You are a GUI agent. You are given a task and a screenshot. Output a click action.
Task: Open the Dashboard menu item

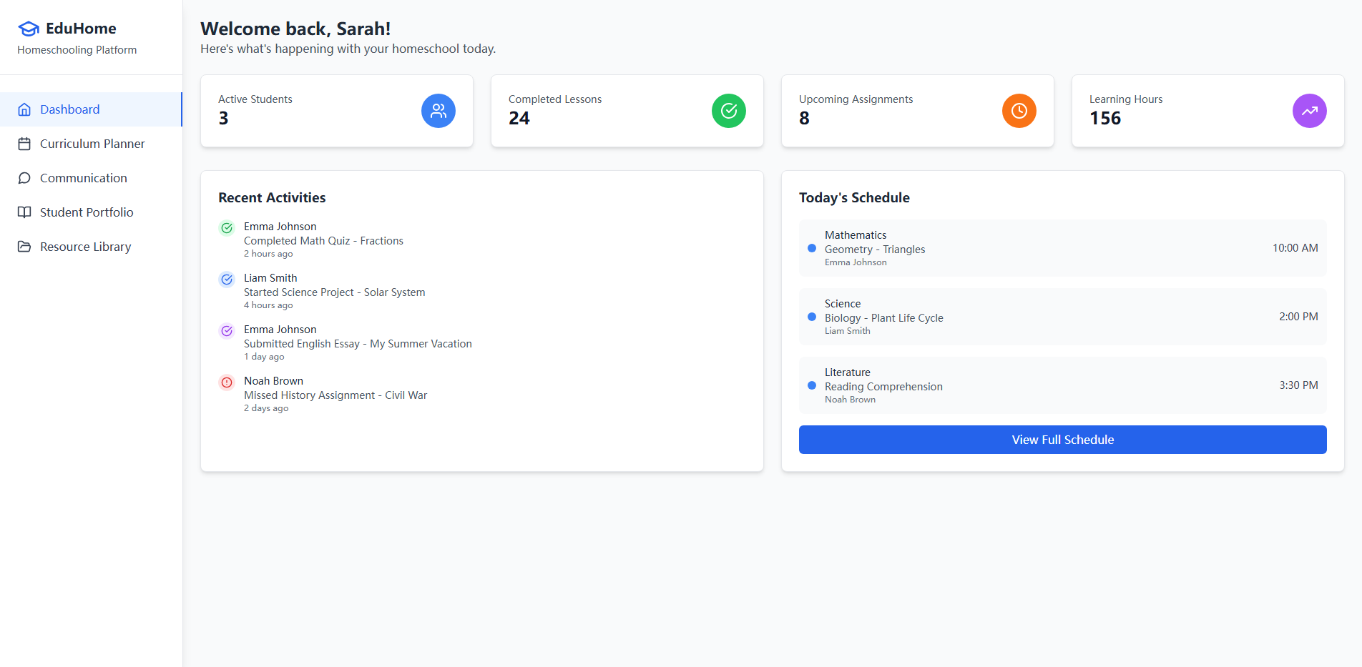point(70,109)
